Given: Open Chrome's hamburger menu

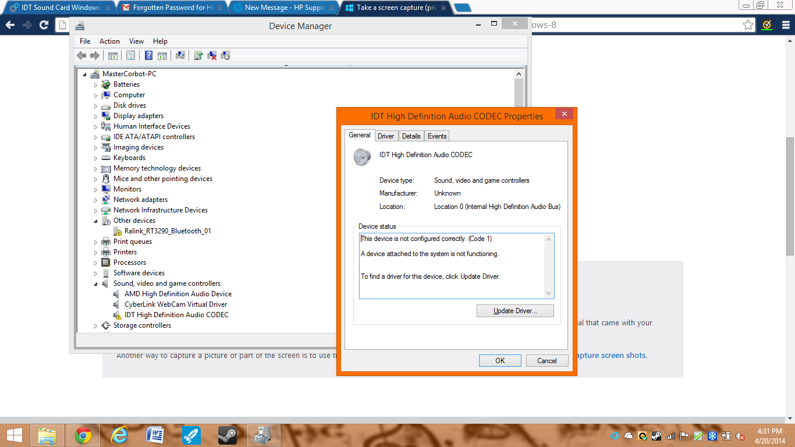Looking at the screenshot, I should pos(785,25).
